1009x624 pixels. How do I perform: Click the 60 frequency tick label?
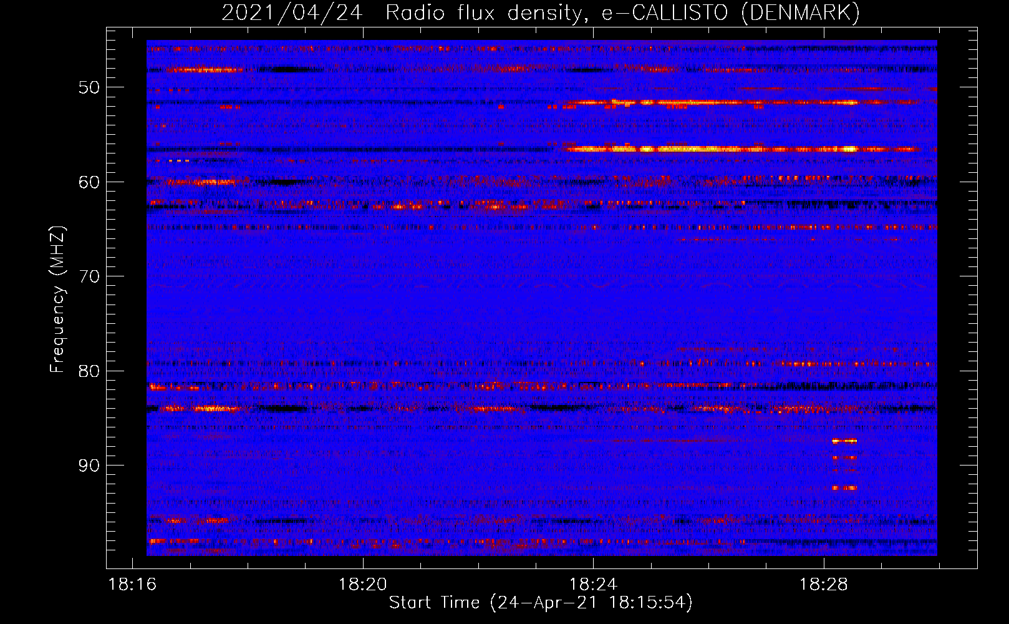[x=89, y=182]
